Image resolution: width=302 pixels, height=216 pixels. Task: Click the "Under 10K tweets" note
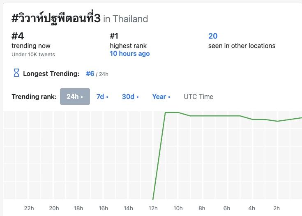33,54
